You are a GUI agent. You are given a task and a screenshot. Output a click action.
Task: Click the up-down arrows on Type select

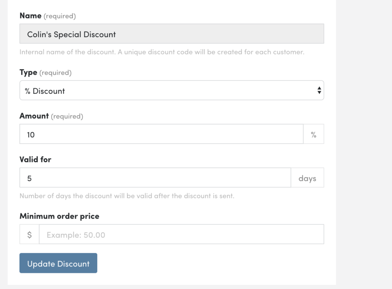click(x=319, y=90)
